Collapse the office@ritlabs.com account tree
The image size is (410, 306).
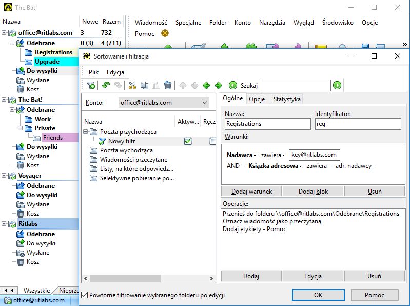[x=4, y=33]
